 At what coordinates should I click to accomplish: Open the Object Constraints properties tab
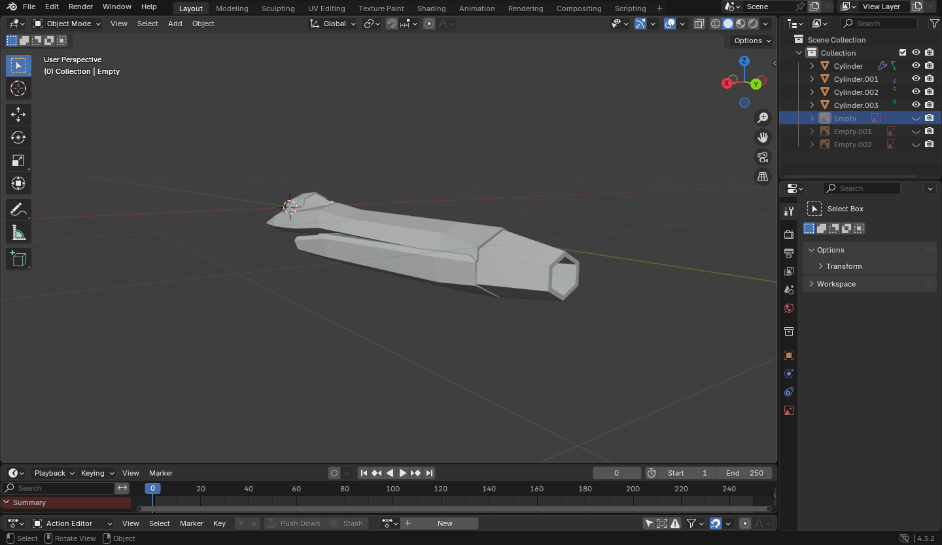pos(789,392)
